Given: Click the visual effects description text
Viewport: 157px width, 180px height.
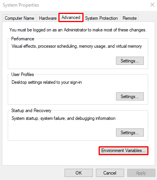Looking at the screenshot, I should pyautogui.click(x=77, y=46).
